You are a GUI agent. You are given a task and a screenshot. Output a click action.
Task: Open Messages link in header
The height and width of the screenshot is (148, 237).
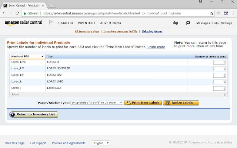203,23
